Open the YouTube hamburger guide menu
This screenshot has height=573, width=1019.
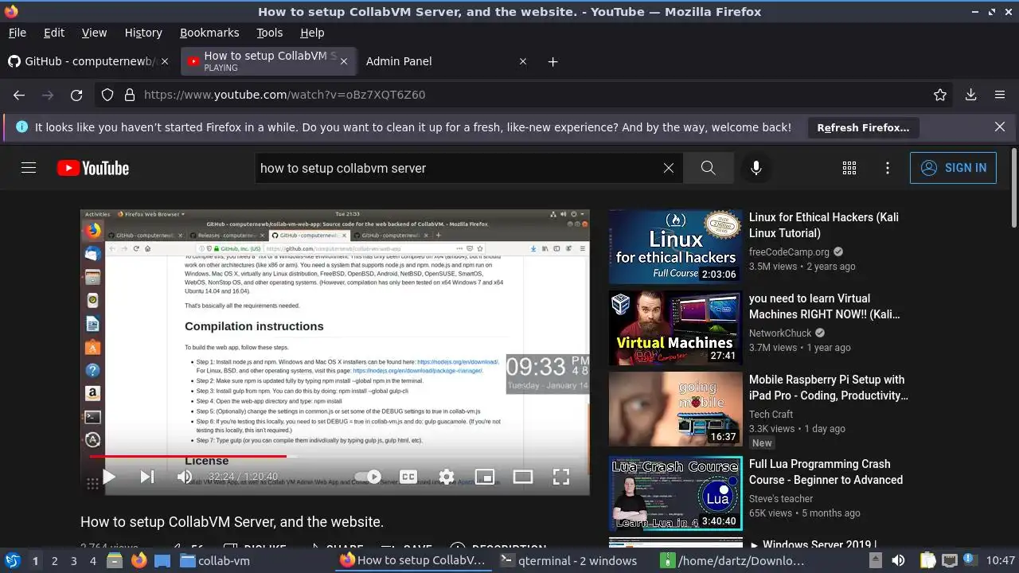(x=29, y=168)
